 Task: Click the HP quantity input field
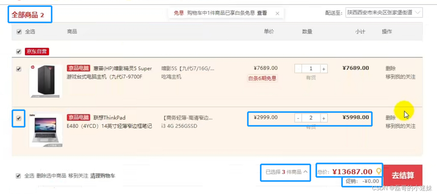[311, 69]
